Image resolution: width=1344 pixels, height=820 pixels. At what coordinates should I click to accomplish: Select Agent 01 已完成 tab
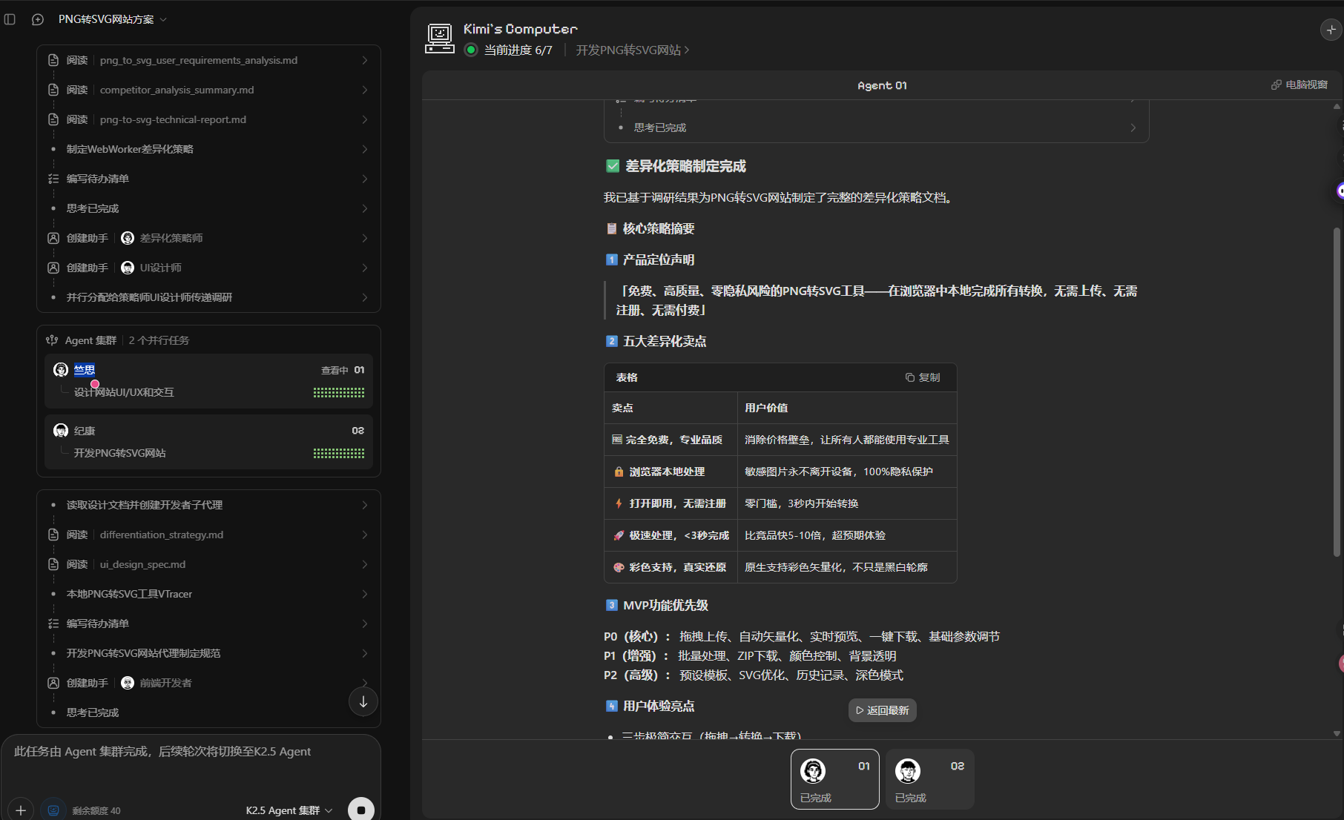834,778
